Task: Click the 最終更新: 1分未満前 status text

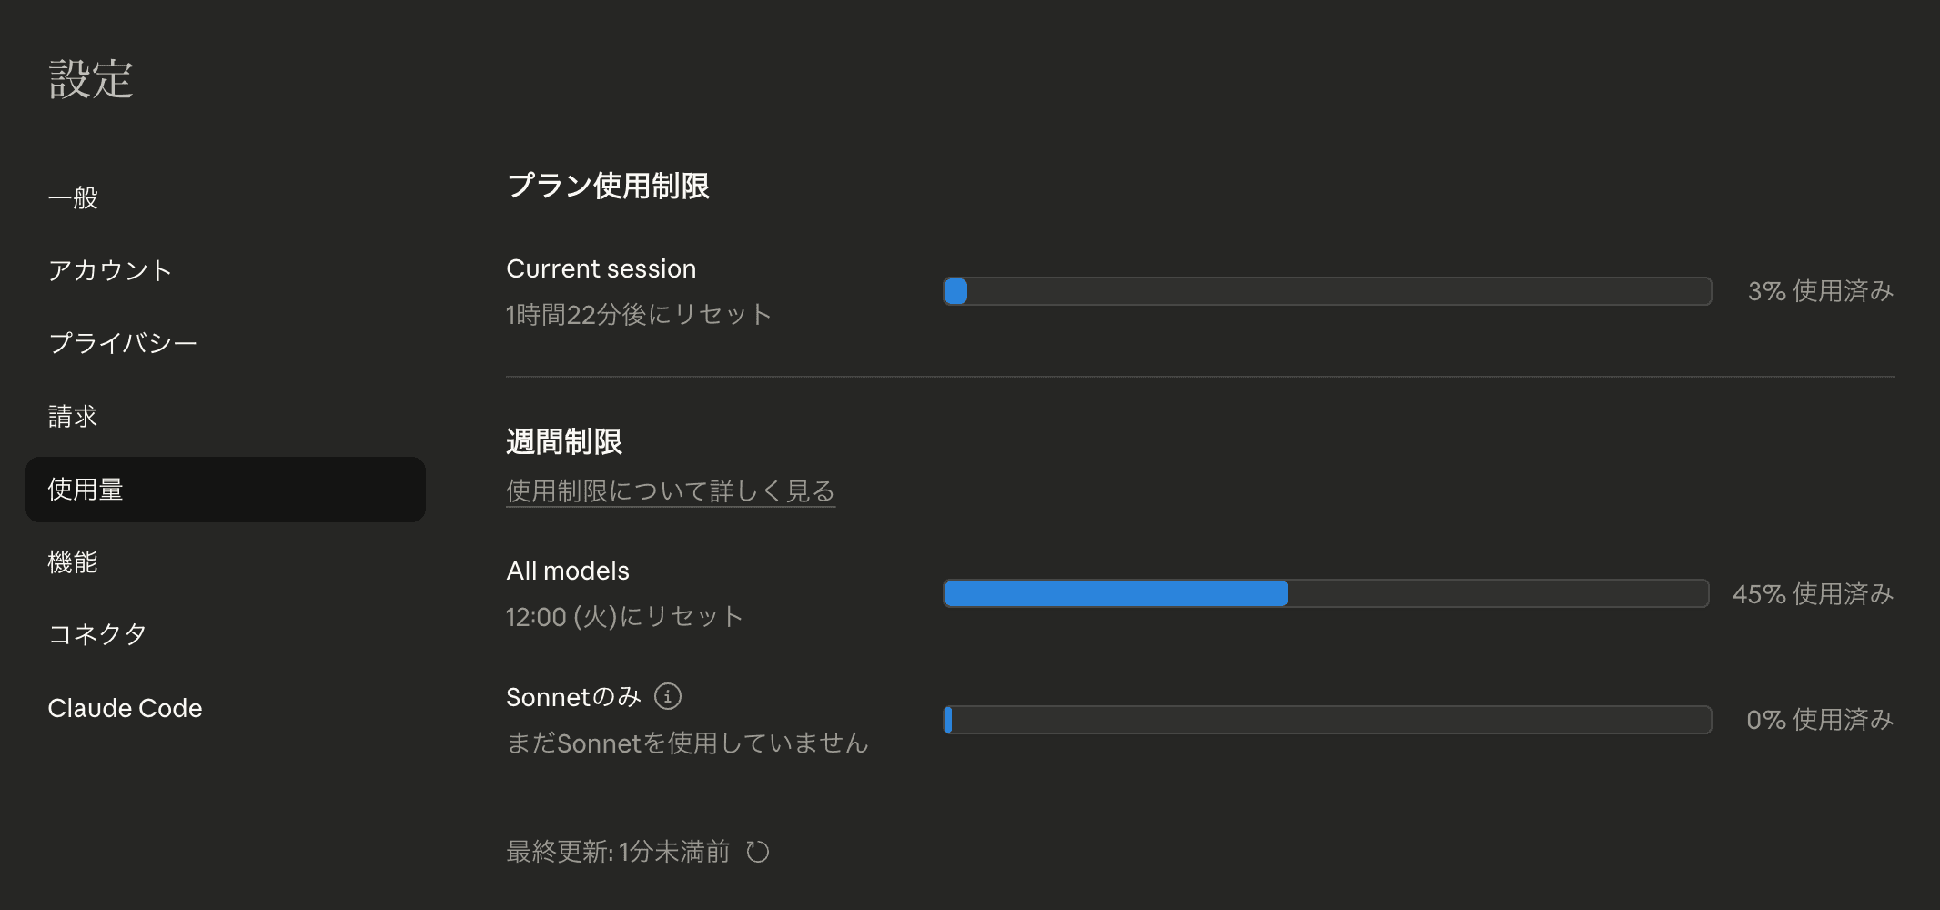Action: pyautogui.click(x=617, y=852)
